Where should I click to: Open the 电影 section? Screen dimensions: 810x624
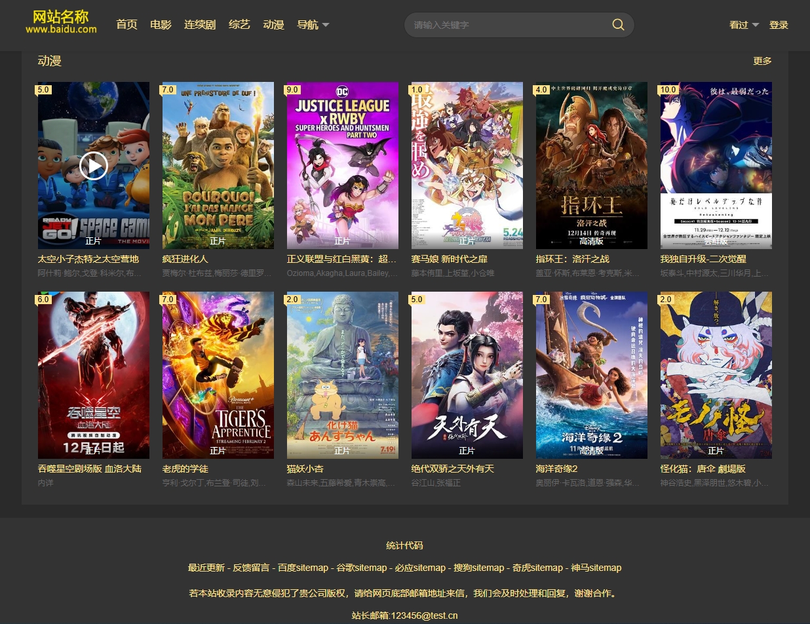pos(161,25)
